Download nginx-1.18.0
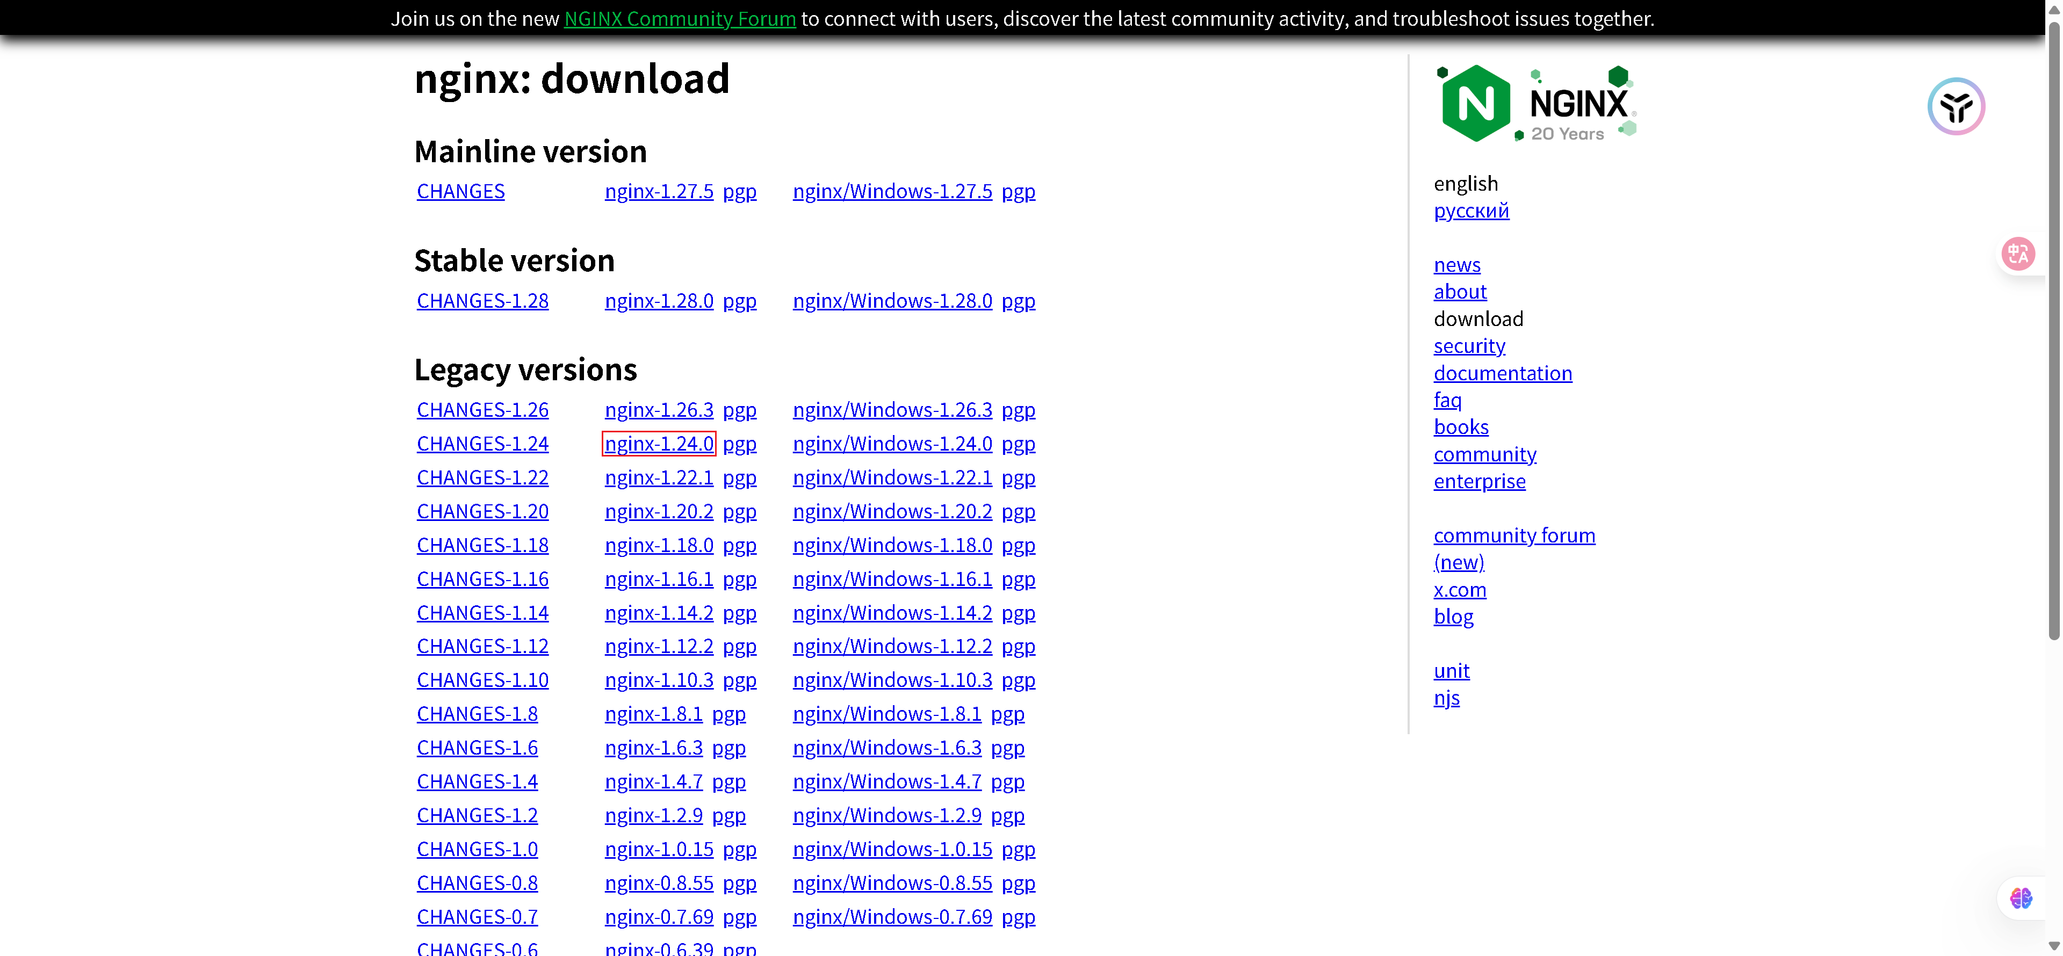Screen dimensions: 2063x956 pyautogui.click(x=658, y=545)
